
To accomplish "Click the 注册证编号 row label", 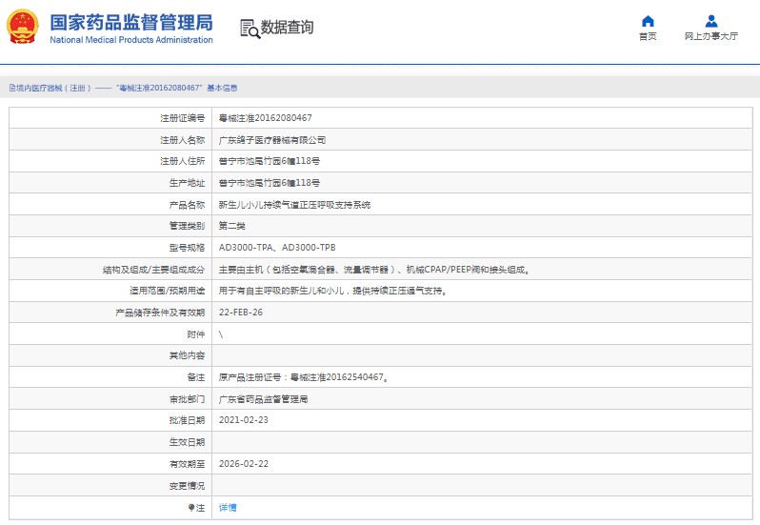I will (x=182, y=118).
